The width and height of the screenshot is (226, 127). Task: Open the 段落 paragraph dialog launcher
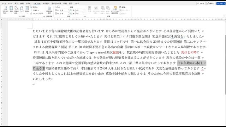85,17
